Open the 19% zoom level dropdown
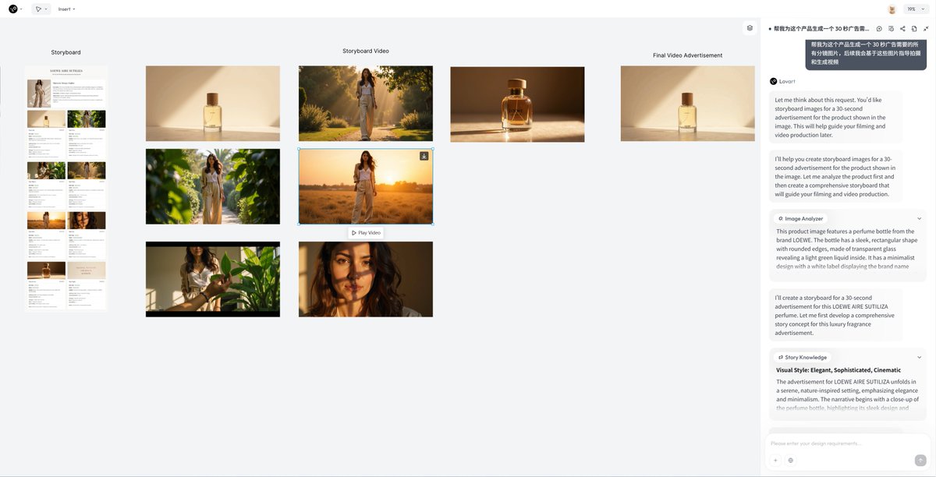 tap(914, 9)
